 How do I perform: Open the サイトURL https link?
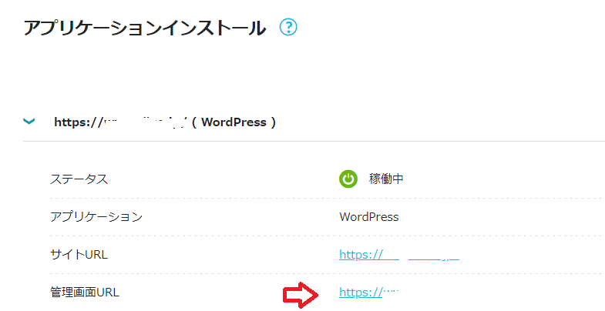click(361, 254)
